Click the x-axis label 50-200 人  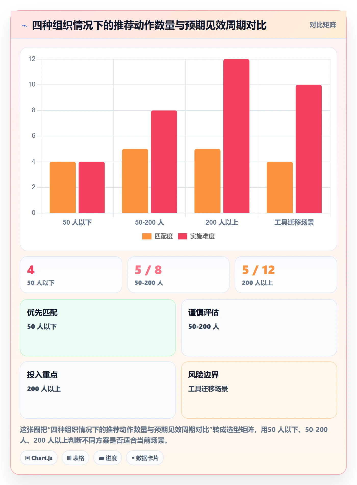pyautogui.click(x=149, y=222)
